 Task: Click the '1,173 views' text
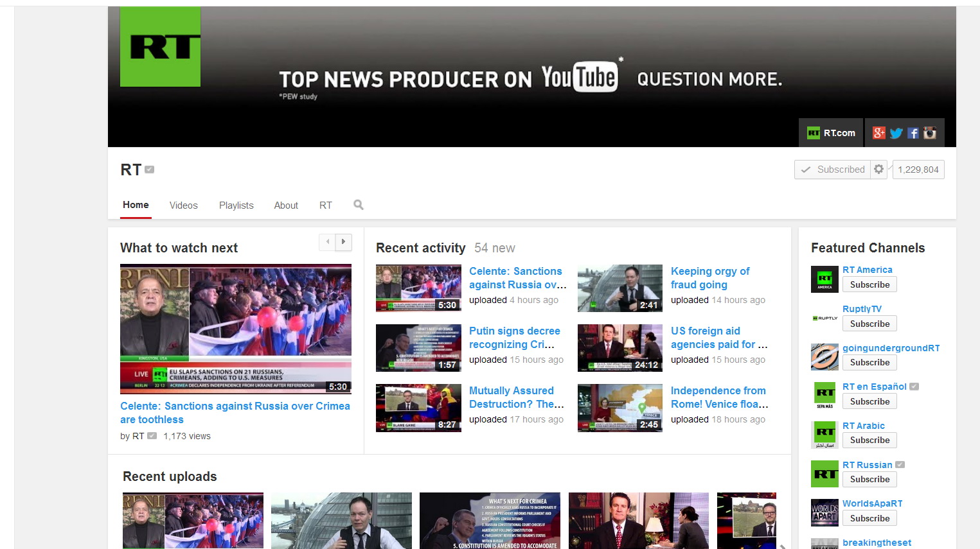pos(187,436)
